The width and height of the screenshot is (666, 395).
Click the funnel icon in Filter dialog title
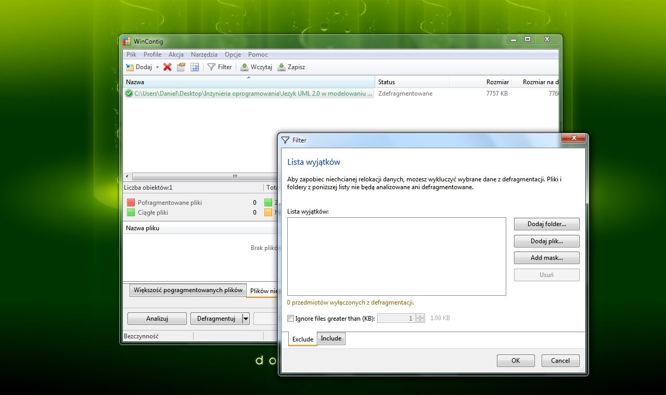click(x=285, y=140)
